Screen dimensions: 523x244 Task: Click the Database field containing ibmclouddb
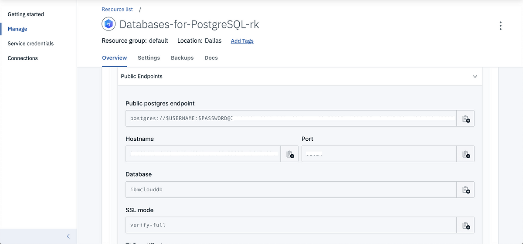point(291,190)
